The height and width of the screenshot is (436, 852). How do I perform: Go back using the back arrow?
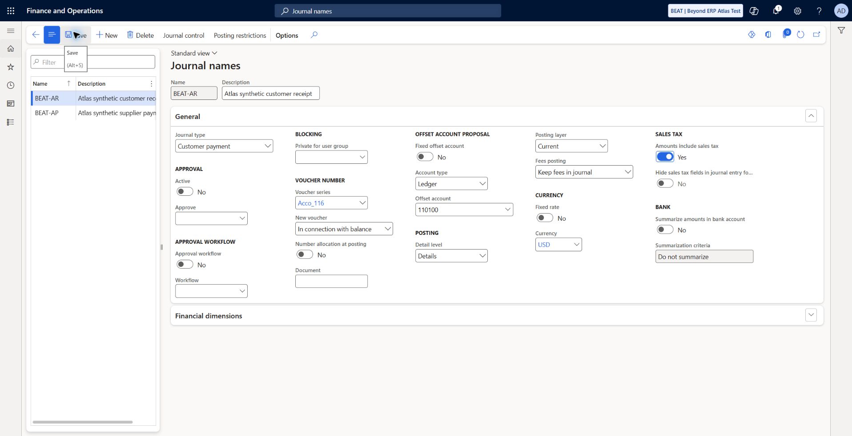(36, 35)
